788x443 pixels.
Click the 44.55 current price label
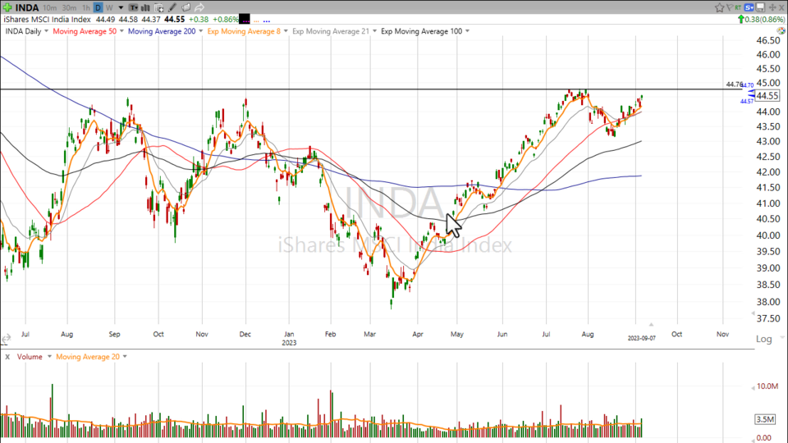(767, 95)
